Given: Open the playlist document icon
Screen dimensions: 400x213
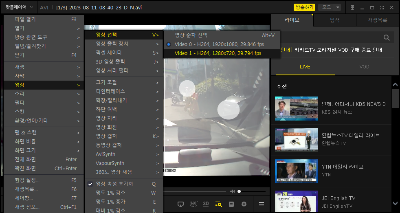Looking at the screenshot, I should (231, 204).
